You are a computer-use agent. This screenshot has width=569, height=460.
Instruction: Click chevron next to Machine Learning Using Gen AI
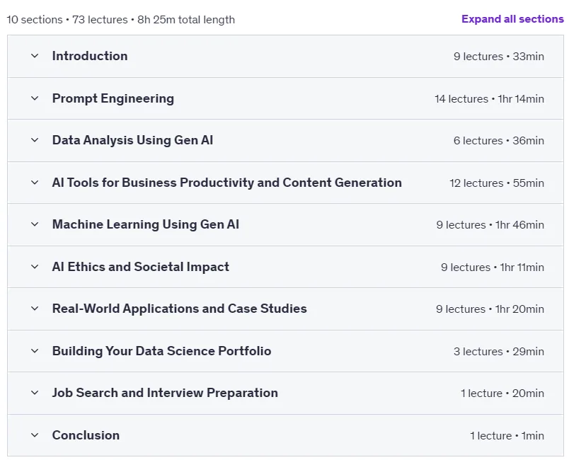(x=35, y=224)
